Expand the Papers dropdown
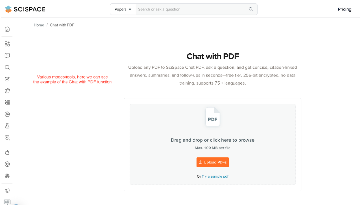Screen dimensions: 363x224 coord(123,9)
